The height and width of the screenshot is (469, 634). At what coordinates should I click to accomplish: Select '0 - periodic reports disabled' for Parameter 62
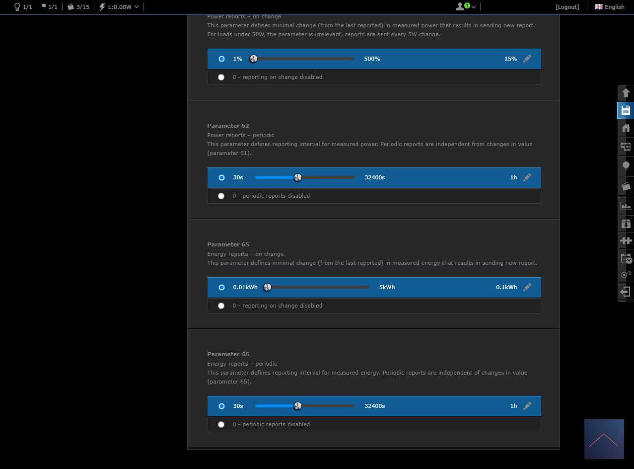(x=221, y=196)
